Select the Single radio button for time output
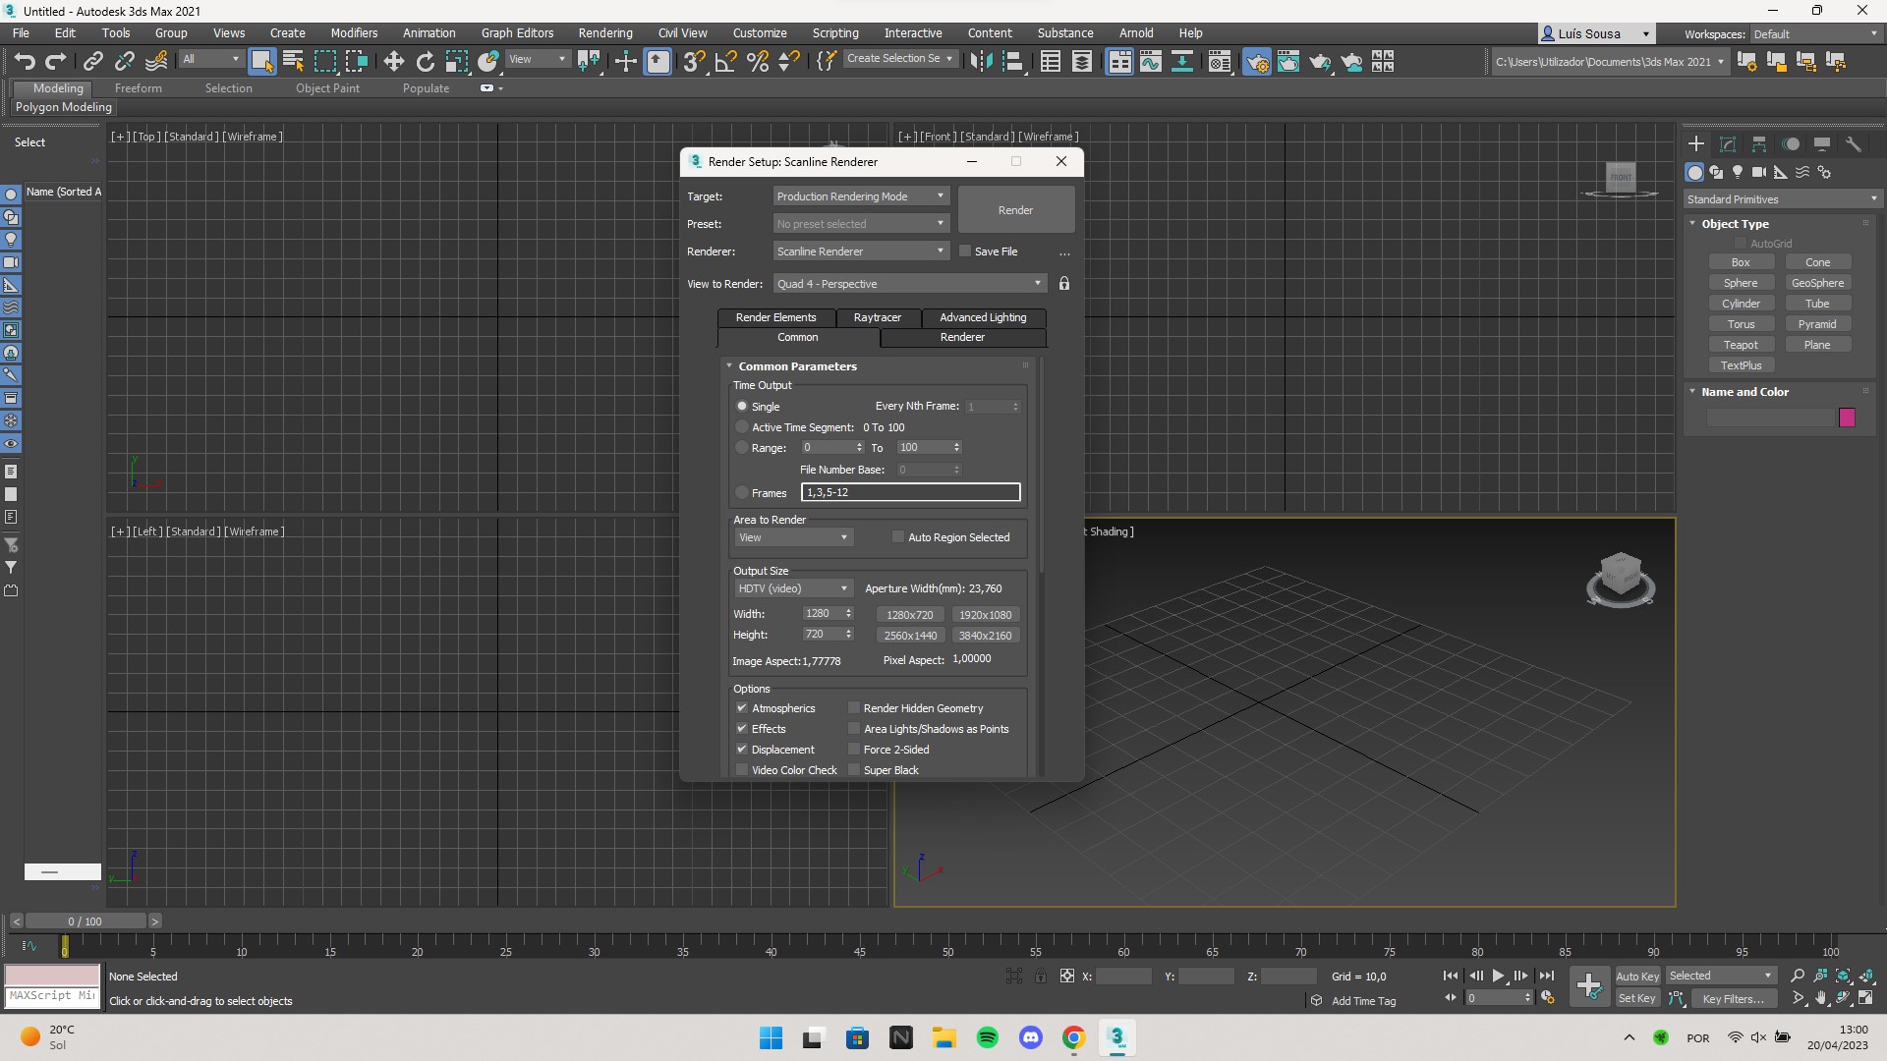1887x1061 pixels. pos(743,406)
